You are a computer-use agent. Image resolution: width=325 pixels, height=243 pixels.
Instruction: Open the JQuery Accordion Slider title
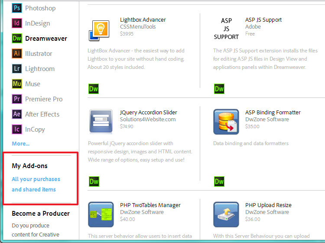coord(148,113)
